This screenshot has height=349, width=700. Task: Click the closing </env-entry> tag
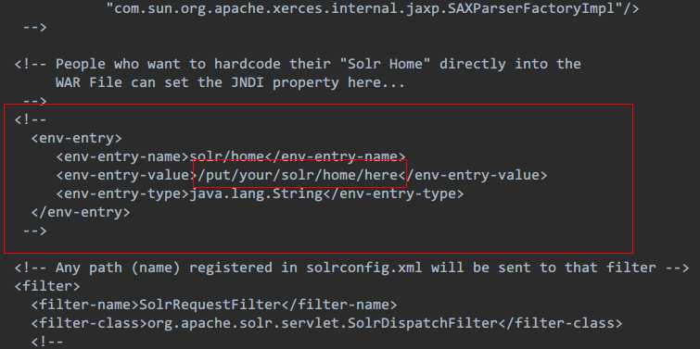point(81,212)
